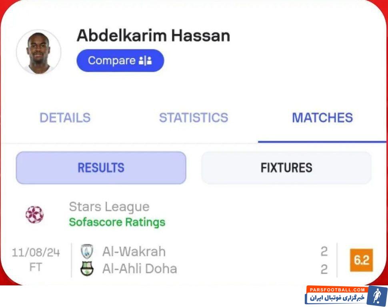Screen dimensions: 388x307
Task: Select the MATCHES tab
Action: (x=322, y=118)
